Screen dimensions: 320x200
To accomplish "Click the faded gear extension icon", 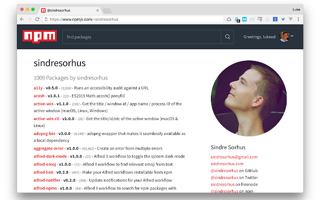I will [267, 19].
